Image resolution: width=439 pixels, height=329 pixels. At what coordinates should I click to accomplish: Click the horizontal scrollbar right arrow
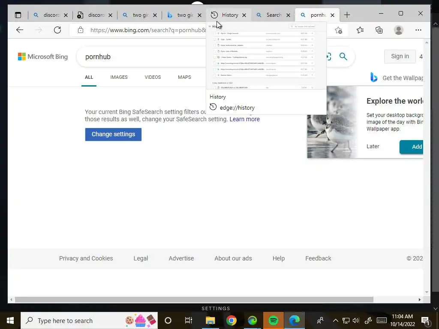[x=419, y=299]
